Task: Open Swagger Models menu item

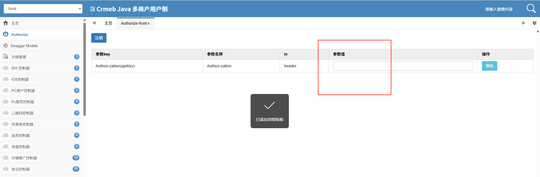Action: (x=41, y=46)
